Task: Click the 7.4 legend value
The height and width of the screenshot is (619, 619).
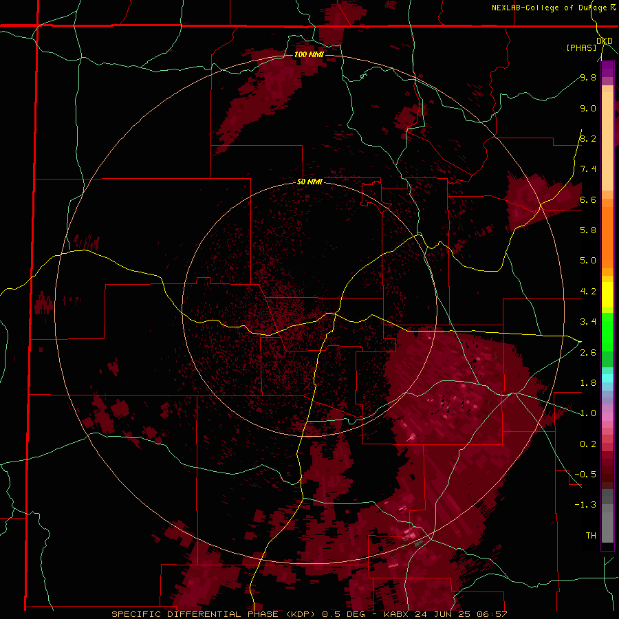Action: (588, 169)
